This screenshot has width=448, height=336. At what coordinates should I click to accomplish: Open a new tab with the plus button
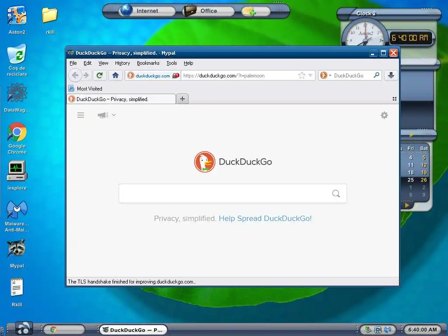point(182,99)
